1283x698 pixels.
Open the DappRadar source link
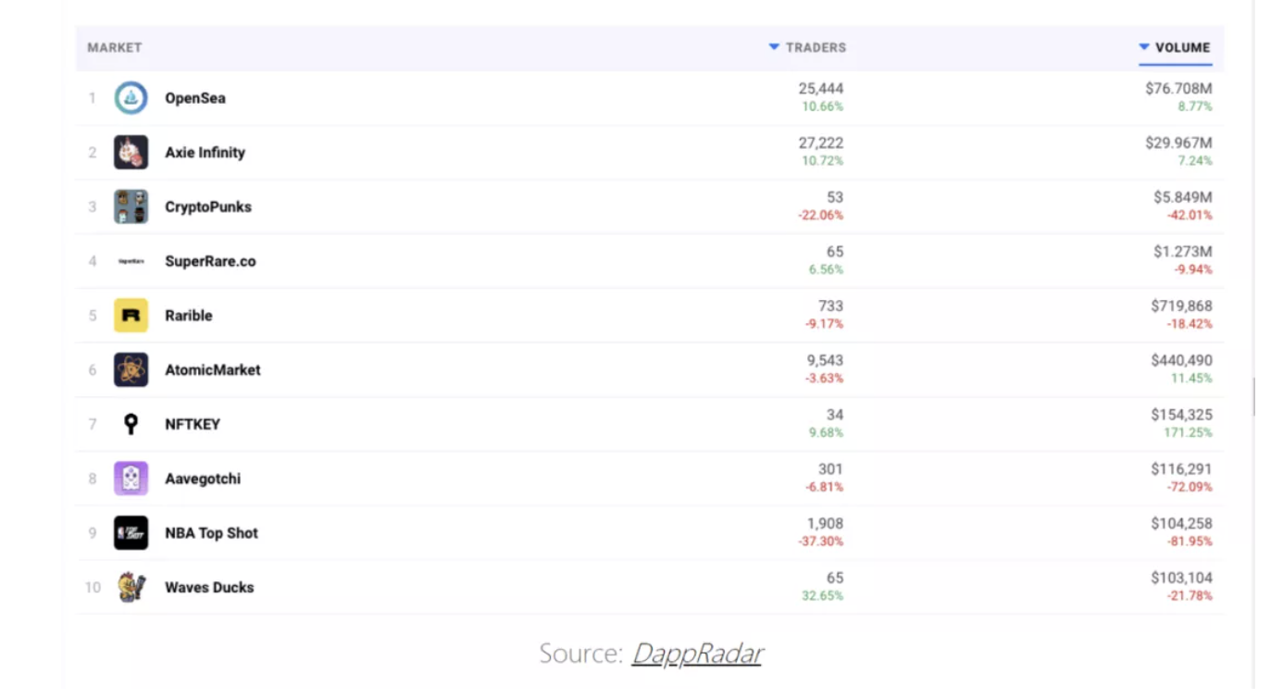pyautogui.click(x=697, y=654)
